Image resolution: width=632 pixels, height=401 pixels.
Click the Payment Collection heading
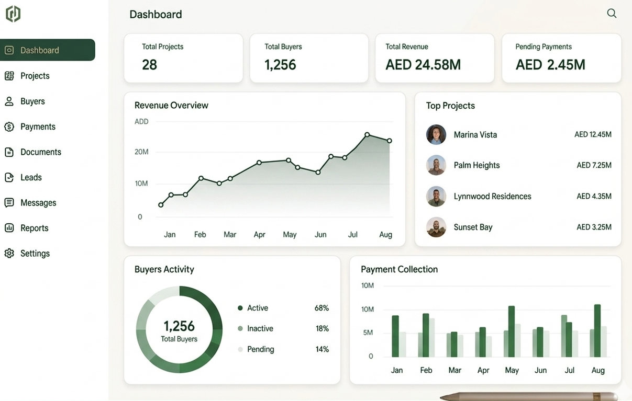point(399,269)
